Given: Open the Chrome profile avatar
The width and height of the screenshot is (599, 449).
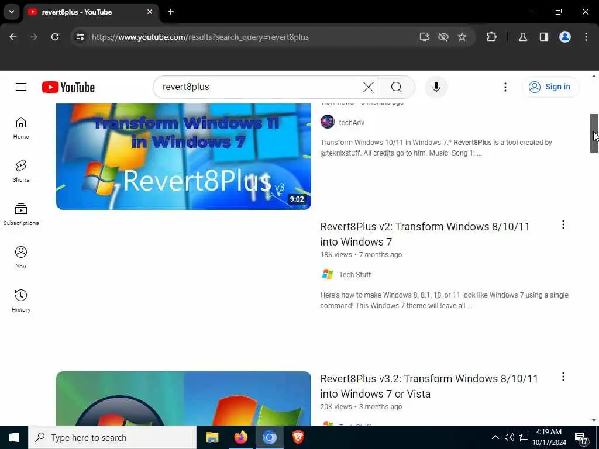Looking at the screenshot, I should click(x=564, y=37).
